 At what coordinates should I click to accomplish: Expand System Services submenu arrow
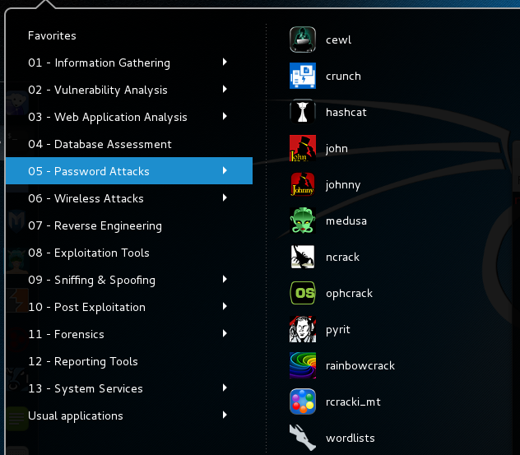pyautogui.click(x=225, y=388)
